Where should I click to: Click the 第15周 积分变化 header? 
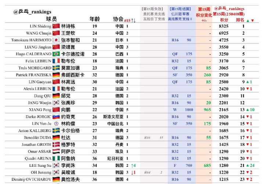click(204, 15)
